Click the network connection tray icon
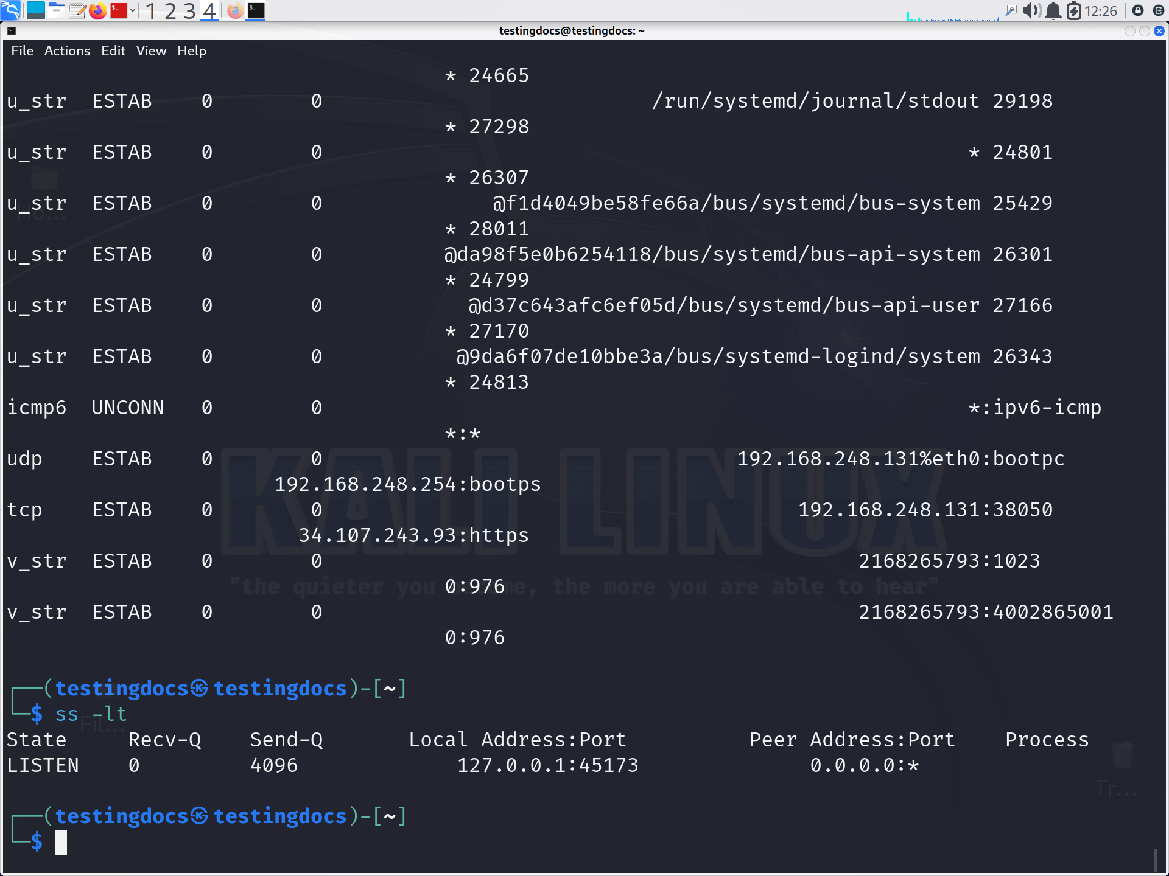1169x876 pixels. (x=1011, y=10)
